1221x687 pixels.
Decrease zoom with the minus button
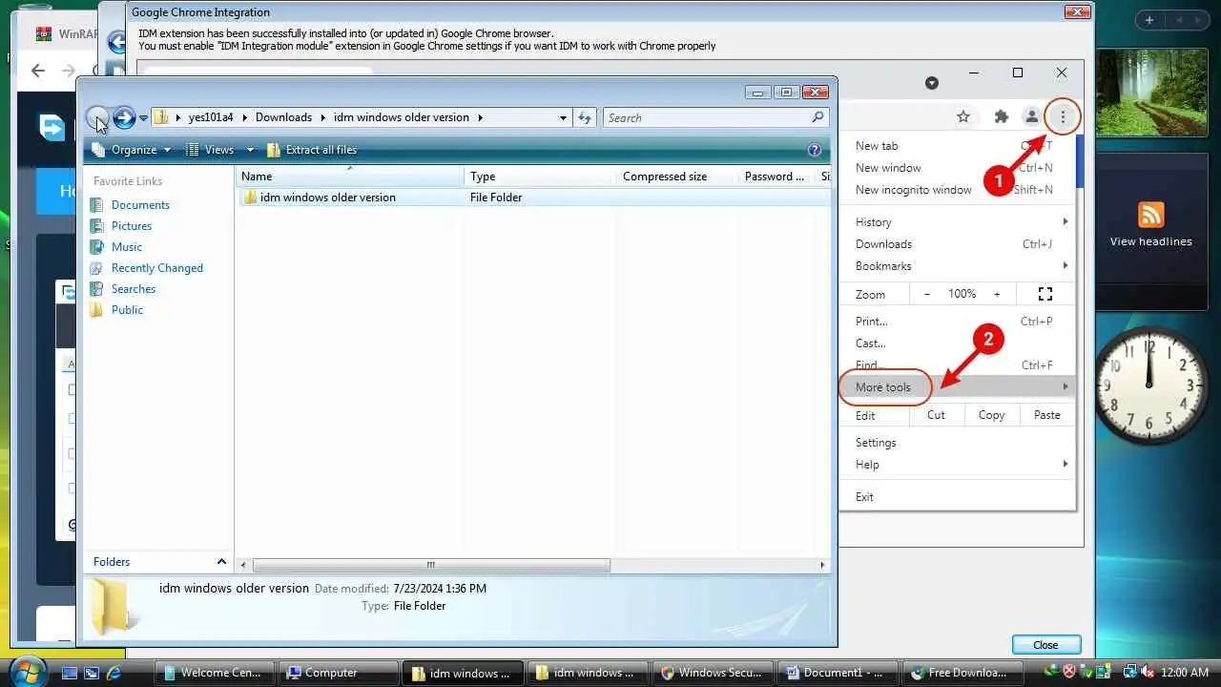(926, 294)
